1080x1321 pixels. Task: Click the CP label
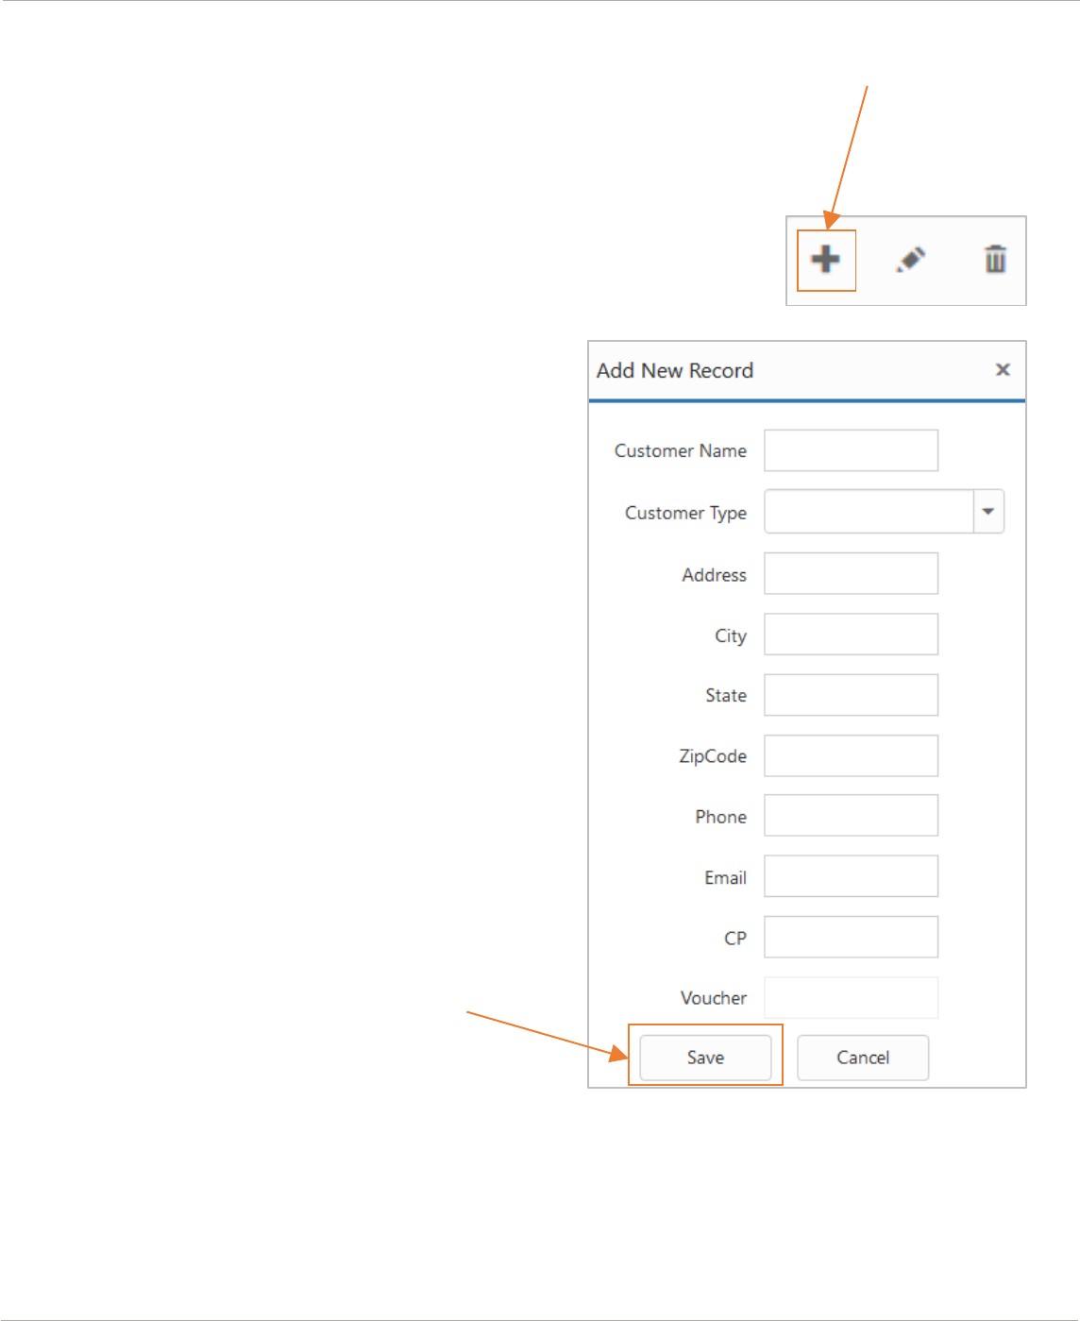[x=734, y=939]
